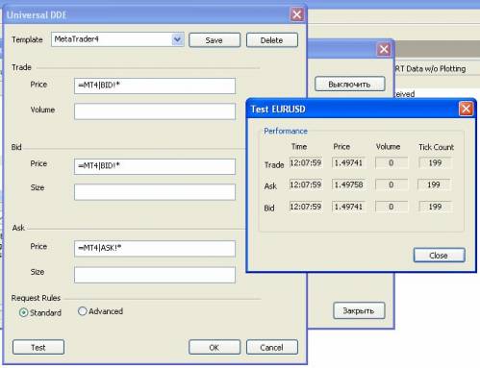The height and width of the screenshot is (368, 480).
Task: Close the background dialog with X
Action: click(x=384, y=49)
